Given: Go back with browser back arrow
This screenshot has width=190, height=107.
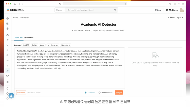Looking at the screenshot, I should [x=20, y=4].
